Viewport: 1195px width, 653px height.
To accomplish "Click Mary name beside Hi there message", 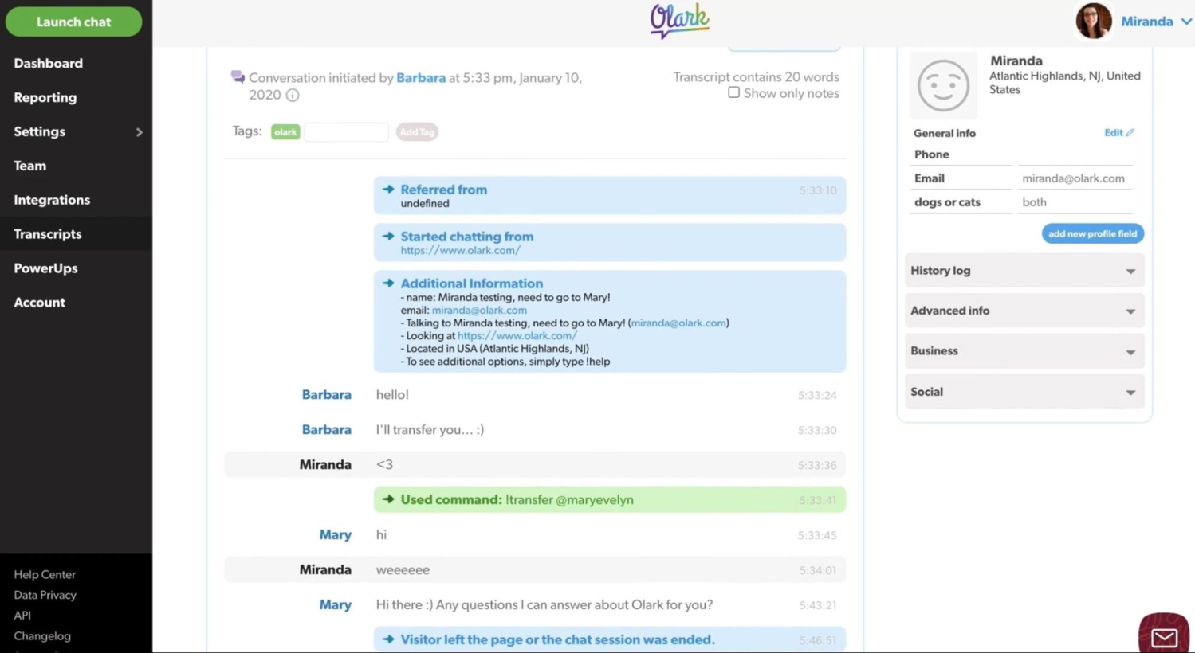I will coord(335,605).
